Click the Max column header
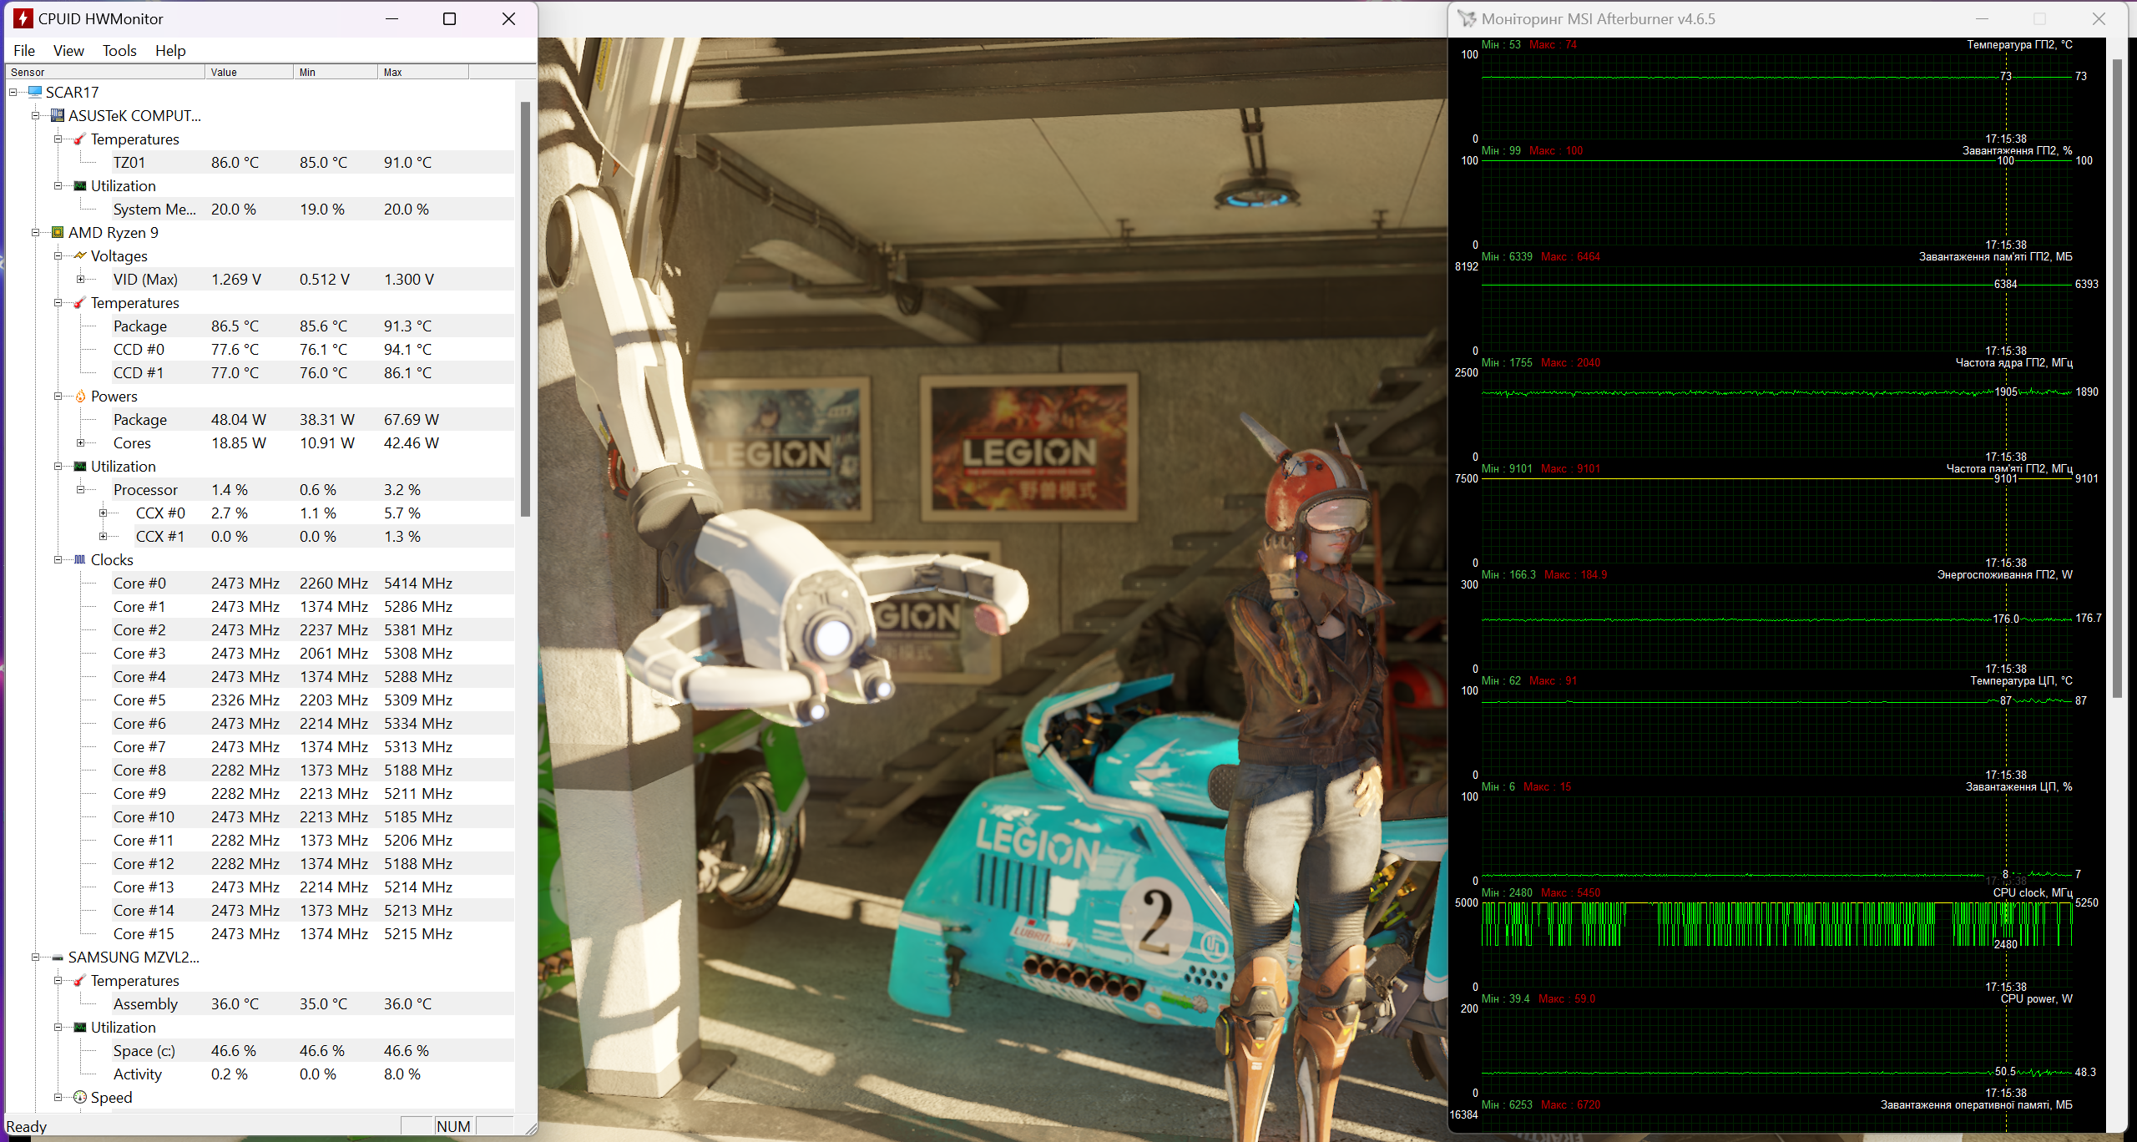This screenshot has height=1142, width=2137. point(422,72)
